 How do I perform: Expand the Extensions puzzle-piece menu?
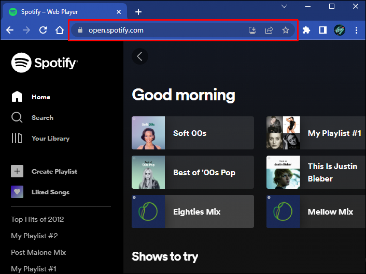[306, 30]
